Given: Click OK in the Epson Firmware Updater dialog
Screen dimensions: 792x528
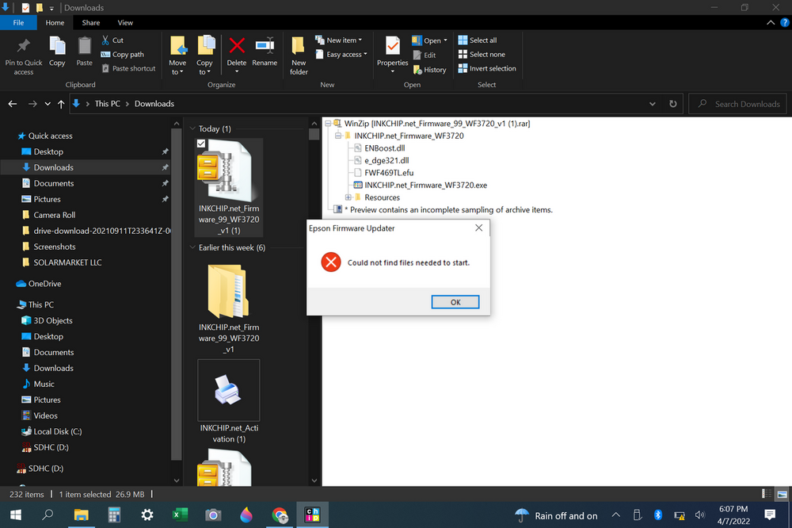Looking at the screenshot, I should 455,301.
